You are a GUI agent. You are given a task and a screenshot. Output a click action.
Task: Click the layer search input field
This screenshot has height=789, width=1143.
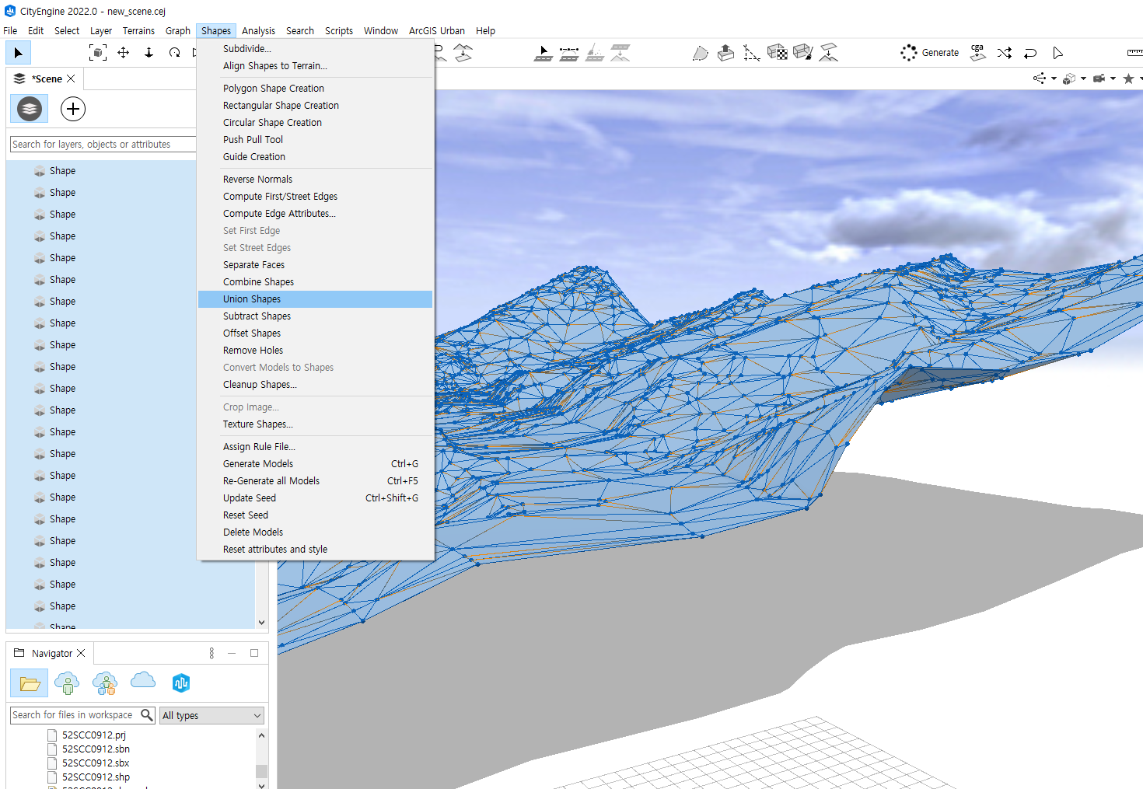[101, 145]
